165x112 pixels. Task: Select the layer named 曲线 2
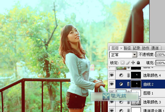tap(148, 84)
